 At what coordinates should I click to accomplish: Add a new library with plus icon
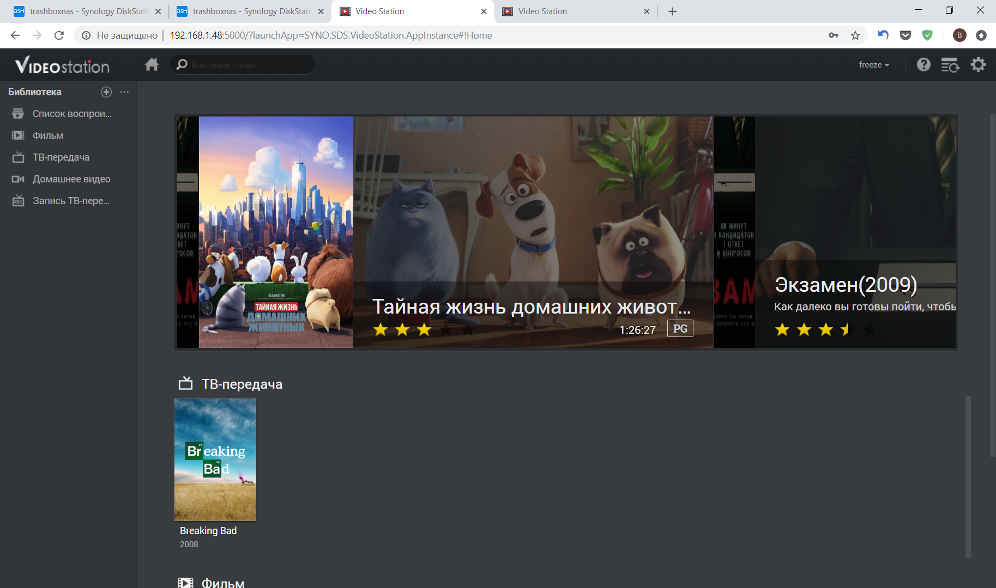pos(106,92)
